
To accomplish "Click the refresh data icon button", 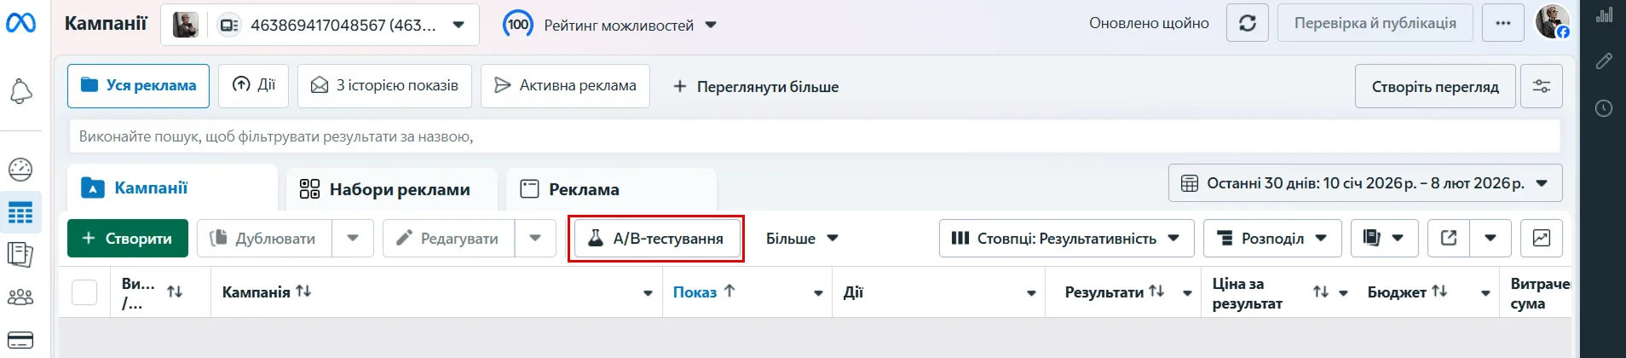I will tap(1248, 23).
